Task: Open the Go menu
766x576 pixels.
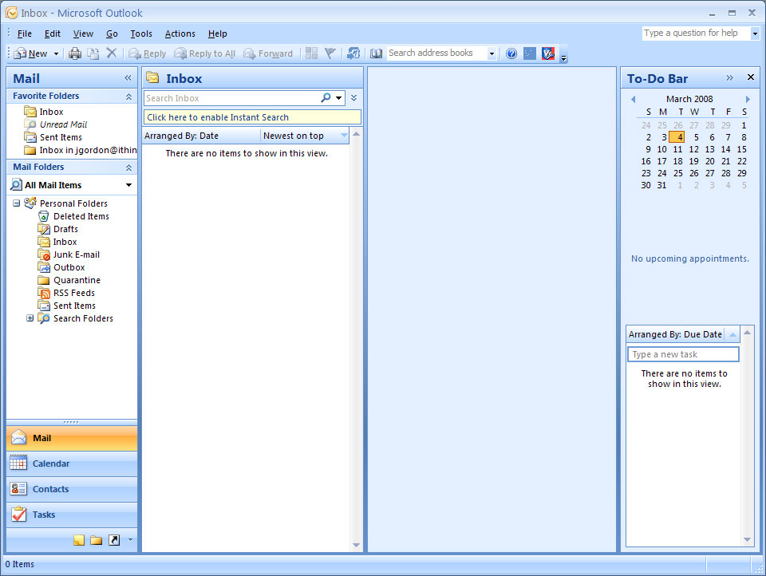Action: [x=112, y=34]
